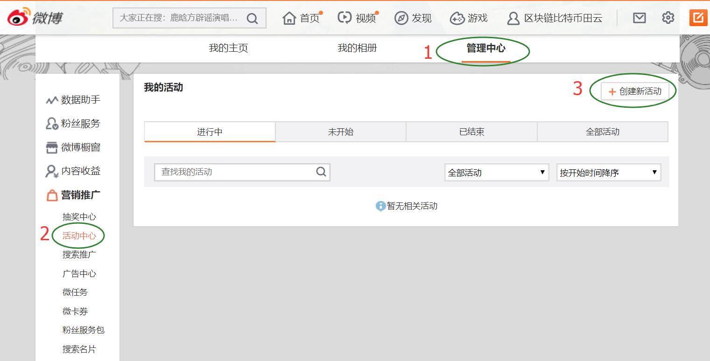
Task: Select the 管理中心 tab
Action: click(486, 48)
